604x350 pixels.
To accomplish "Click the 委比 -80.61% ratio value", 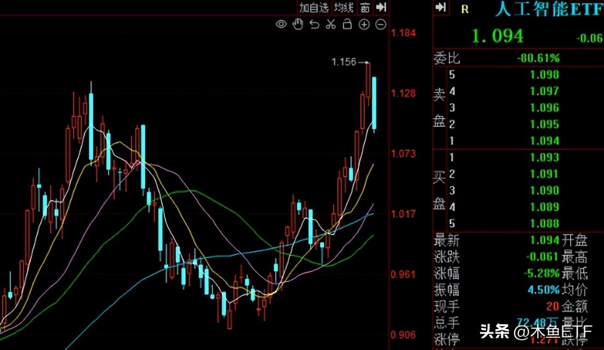I will click(x=537, y=58).
